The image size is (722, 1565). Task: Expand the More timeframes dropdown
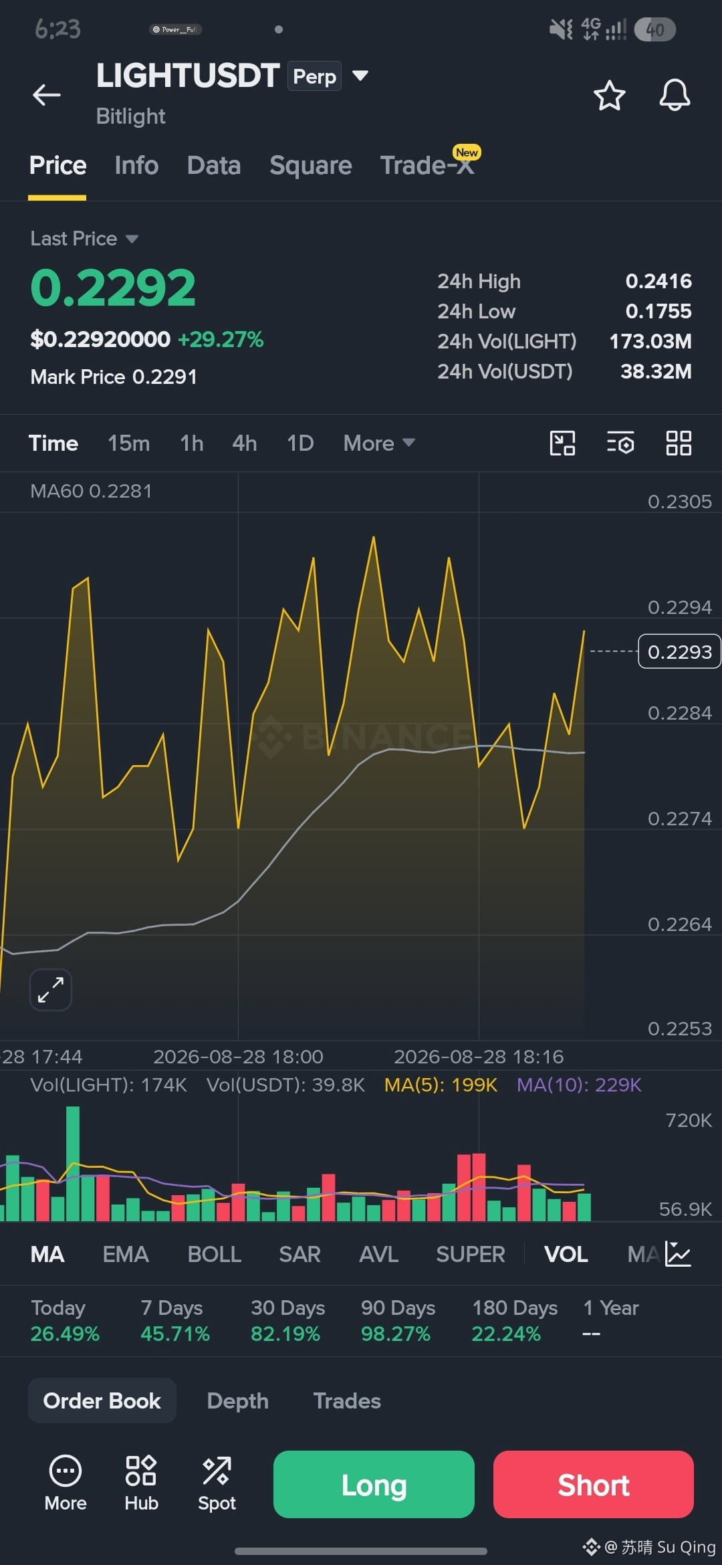[x=379, y=443]
